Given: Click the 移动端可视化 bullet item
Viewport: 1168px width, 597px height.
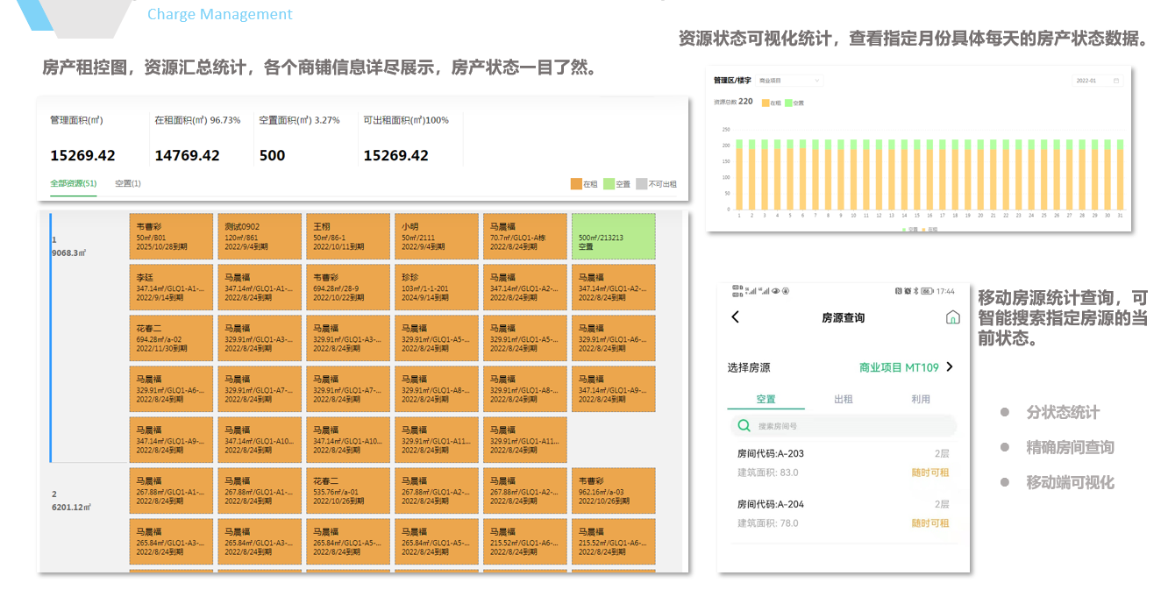Looking at the screenshot, I should point(1070,482).
